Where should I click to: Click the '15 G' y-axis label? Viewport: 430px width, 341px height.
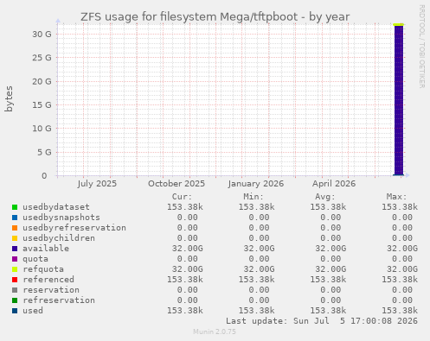[42, 105]
